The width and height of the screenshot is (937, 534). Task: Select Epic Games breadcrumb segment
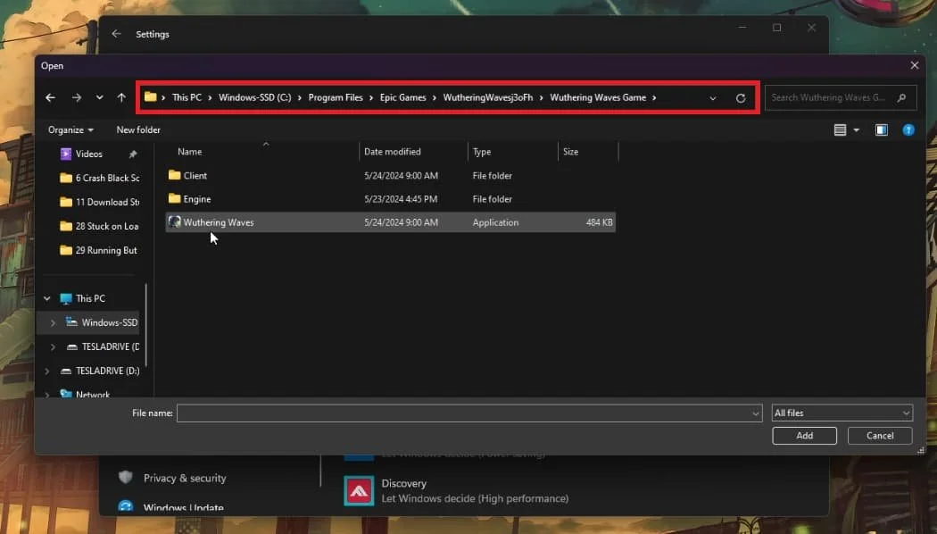coord(402,97)
